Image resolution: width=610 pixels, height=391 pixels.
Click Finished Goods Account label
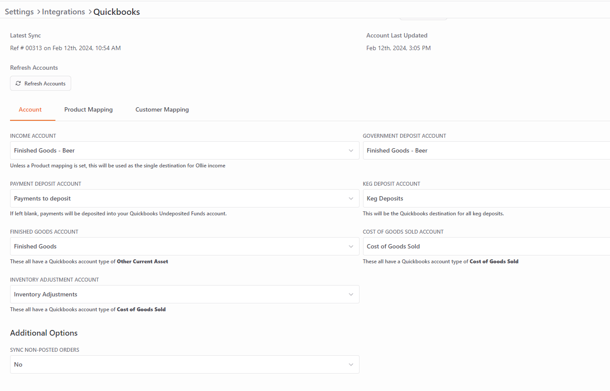[44, 232]
